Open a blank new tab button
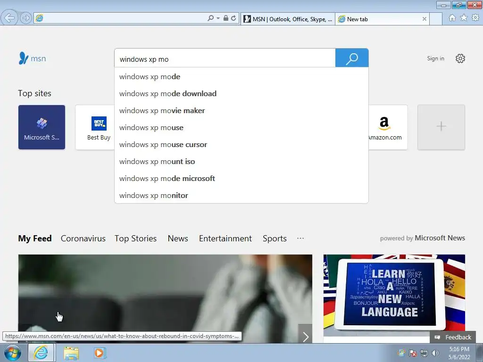483x362 pixels. [x=436, y=19]
